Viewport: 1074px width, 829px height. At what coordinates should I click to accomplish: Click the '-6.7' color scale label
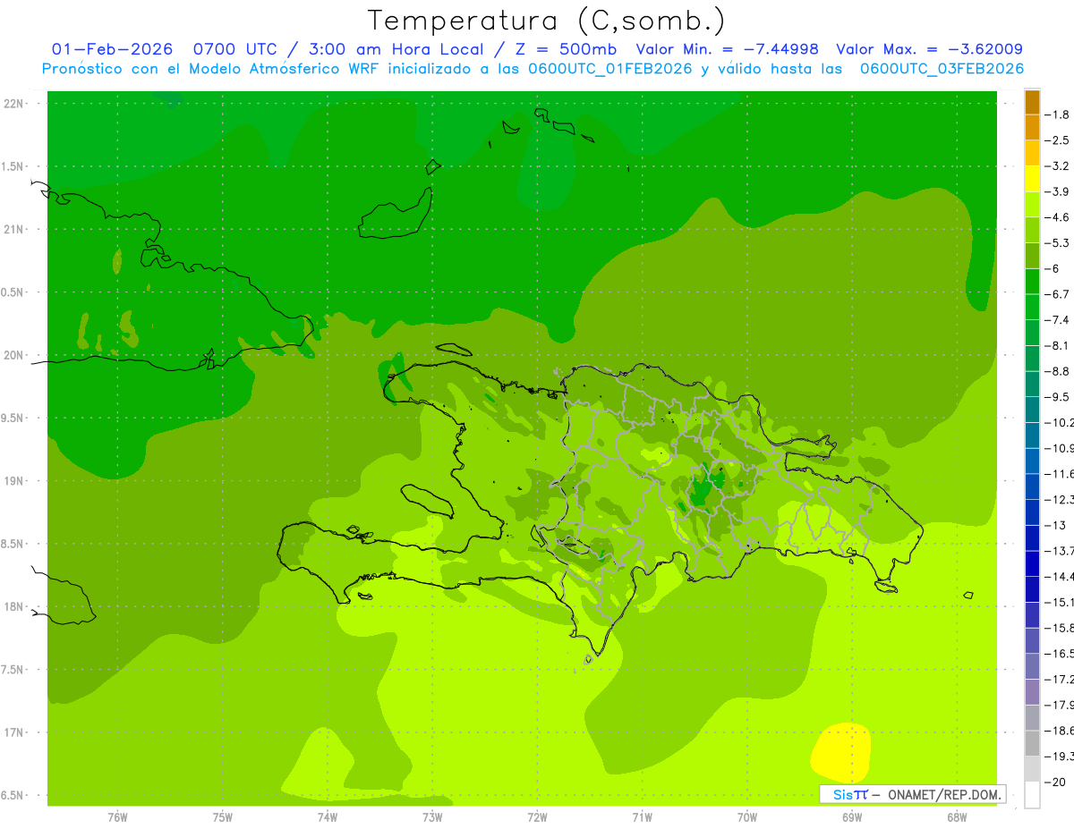[x=1058, y=294]
